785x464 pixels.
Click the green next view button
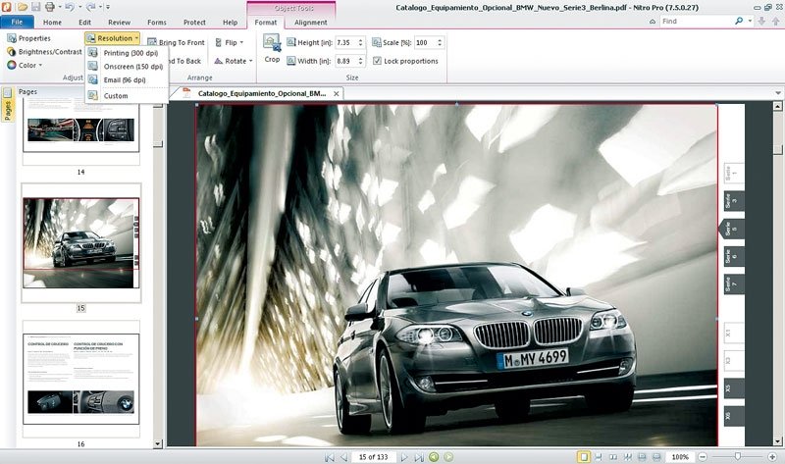tap(448, 456)
